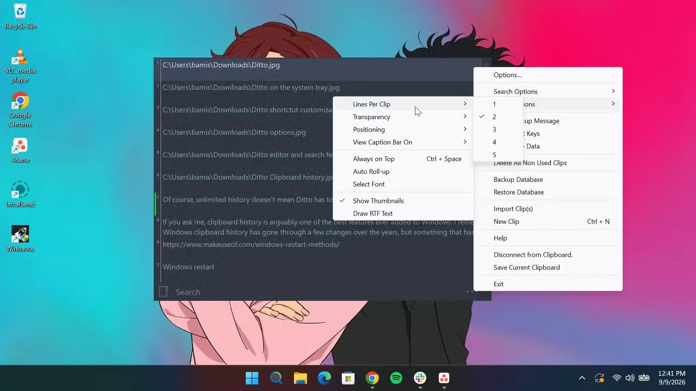Select Backup Database from the menu

[x=548, y=180]
